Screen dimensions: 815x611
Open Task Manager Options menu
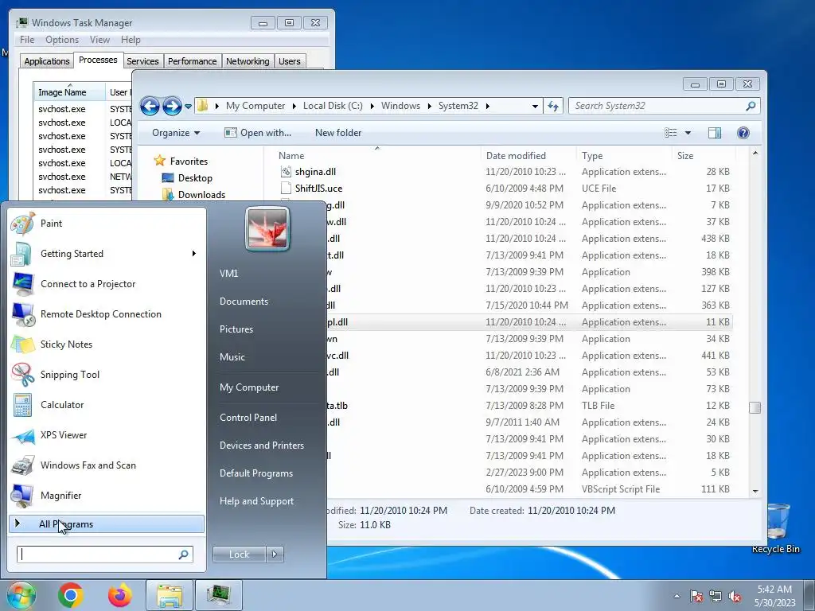click(x=62, y=40)
